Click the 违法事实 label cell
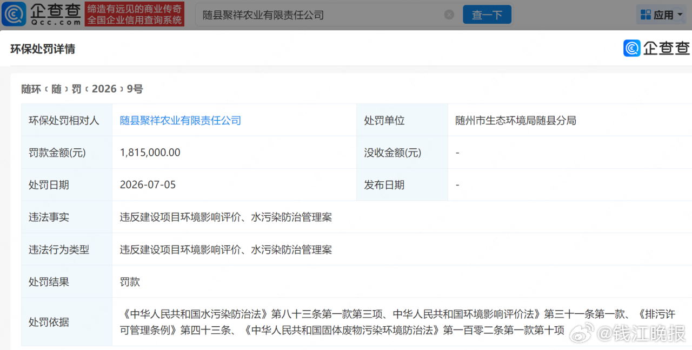Viewport: 692px width, 350px height. [66, 217]
